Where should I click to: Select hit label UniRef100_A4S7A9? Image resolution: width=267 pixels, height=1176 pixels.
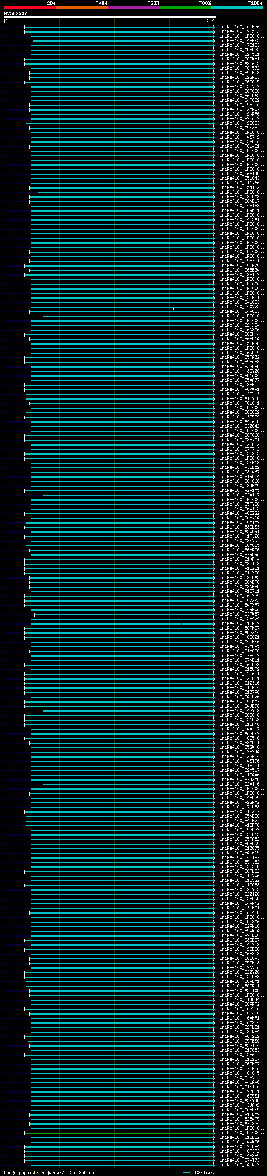coord(239,137)
